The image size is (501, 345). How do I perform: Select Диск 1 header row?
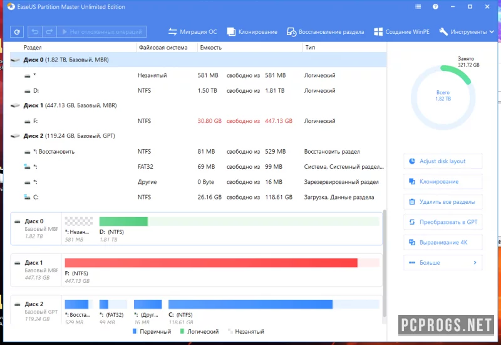click(198, 105)
